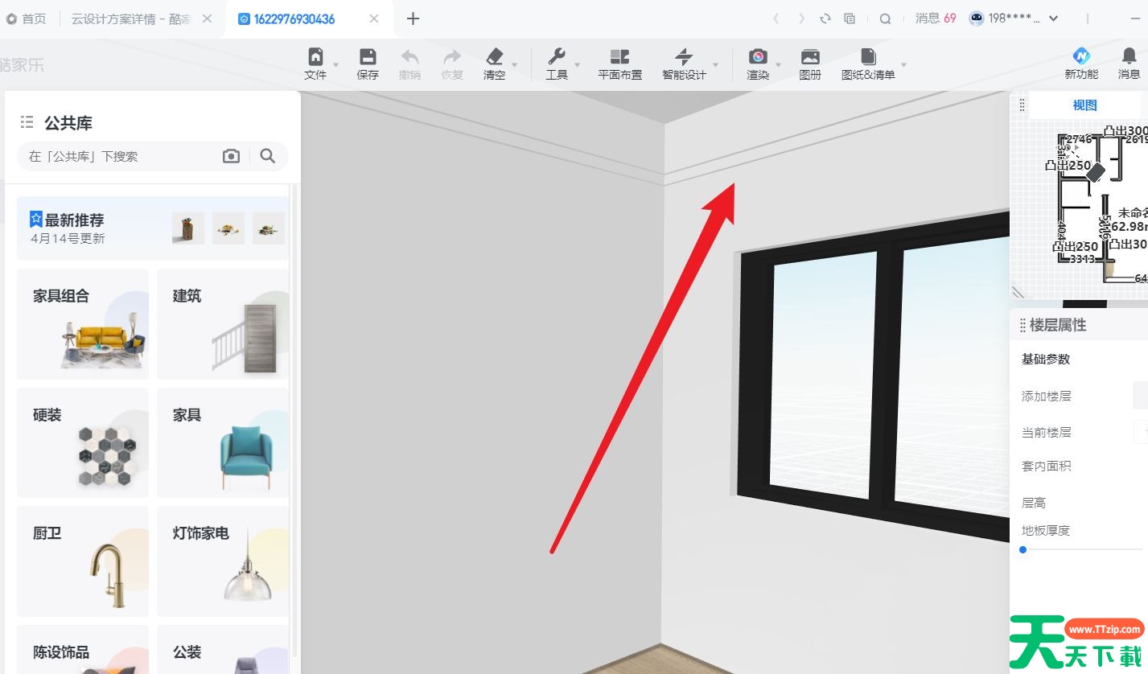This screenshot has height=674, width=1148.
Task: Click the 基础参数 section label
Action: (x=1046, y=360)
